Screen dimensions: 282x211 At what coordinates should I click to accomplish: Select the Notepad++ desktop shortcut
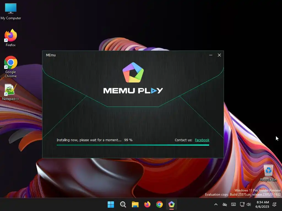coord(10,92)
